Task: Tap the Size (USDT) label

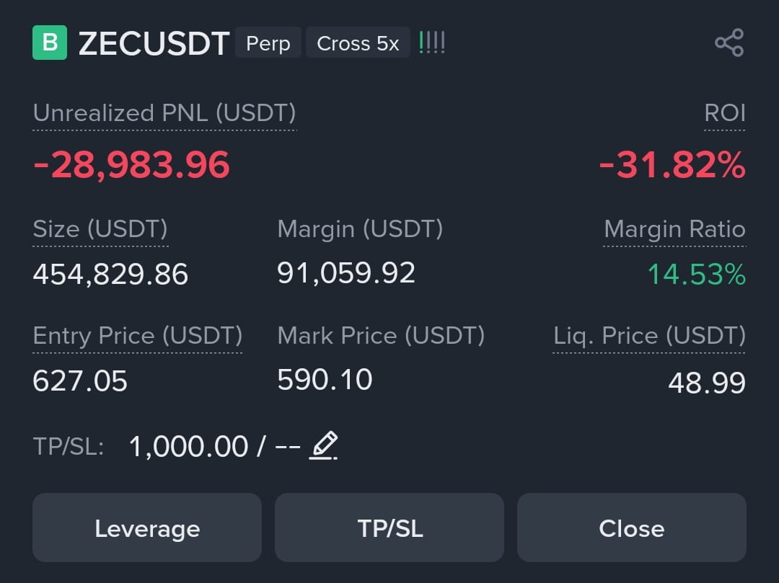Action: 100,229
